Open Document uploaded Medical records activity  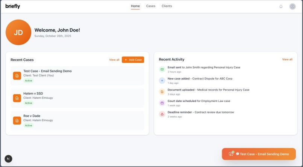click(x=209, y=90)
